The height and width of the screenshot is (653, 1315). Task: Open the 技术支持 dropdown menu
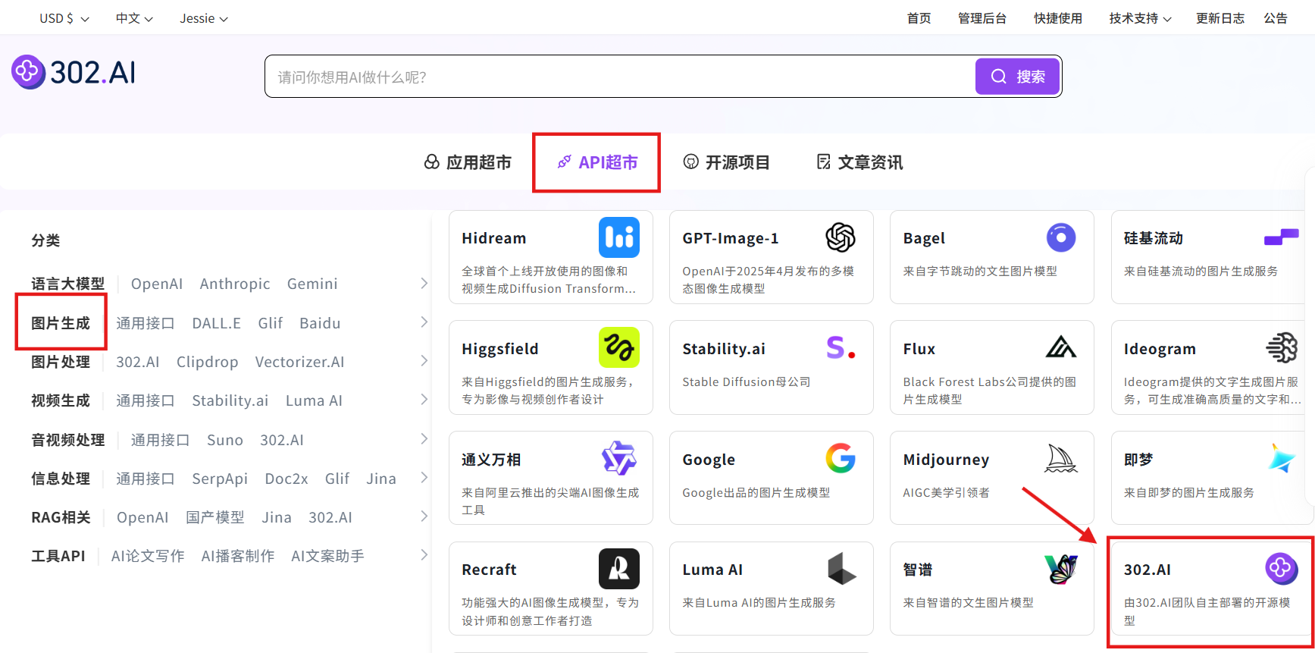point(1140,18)
